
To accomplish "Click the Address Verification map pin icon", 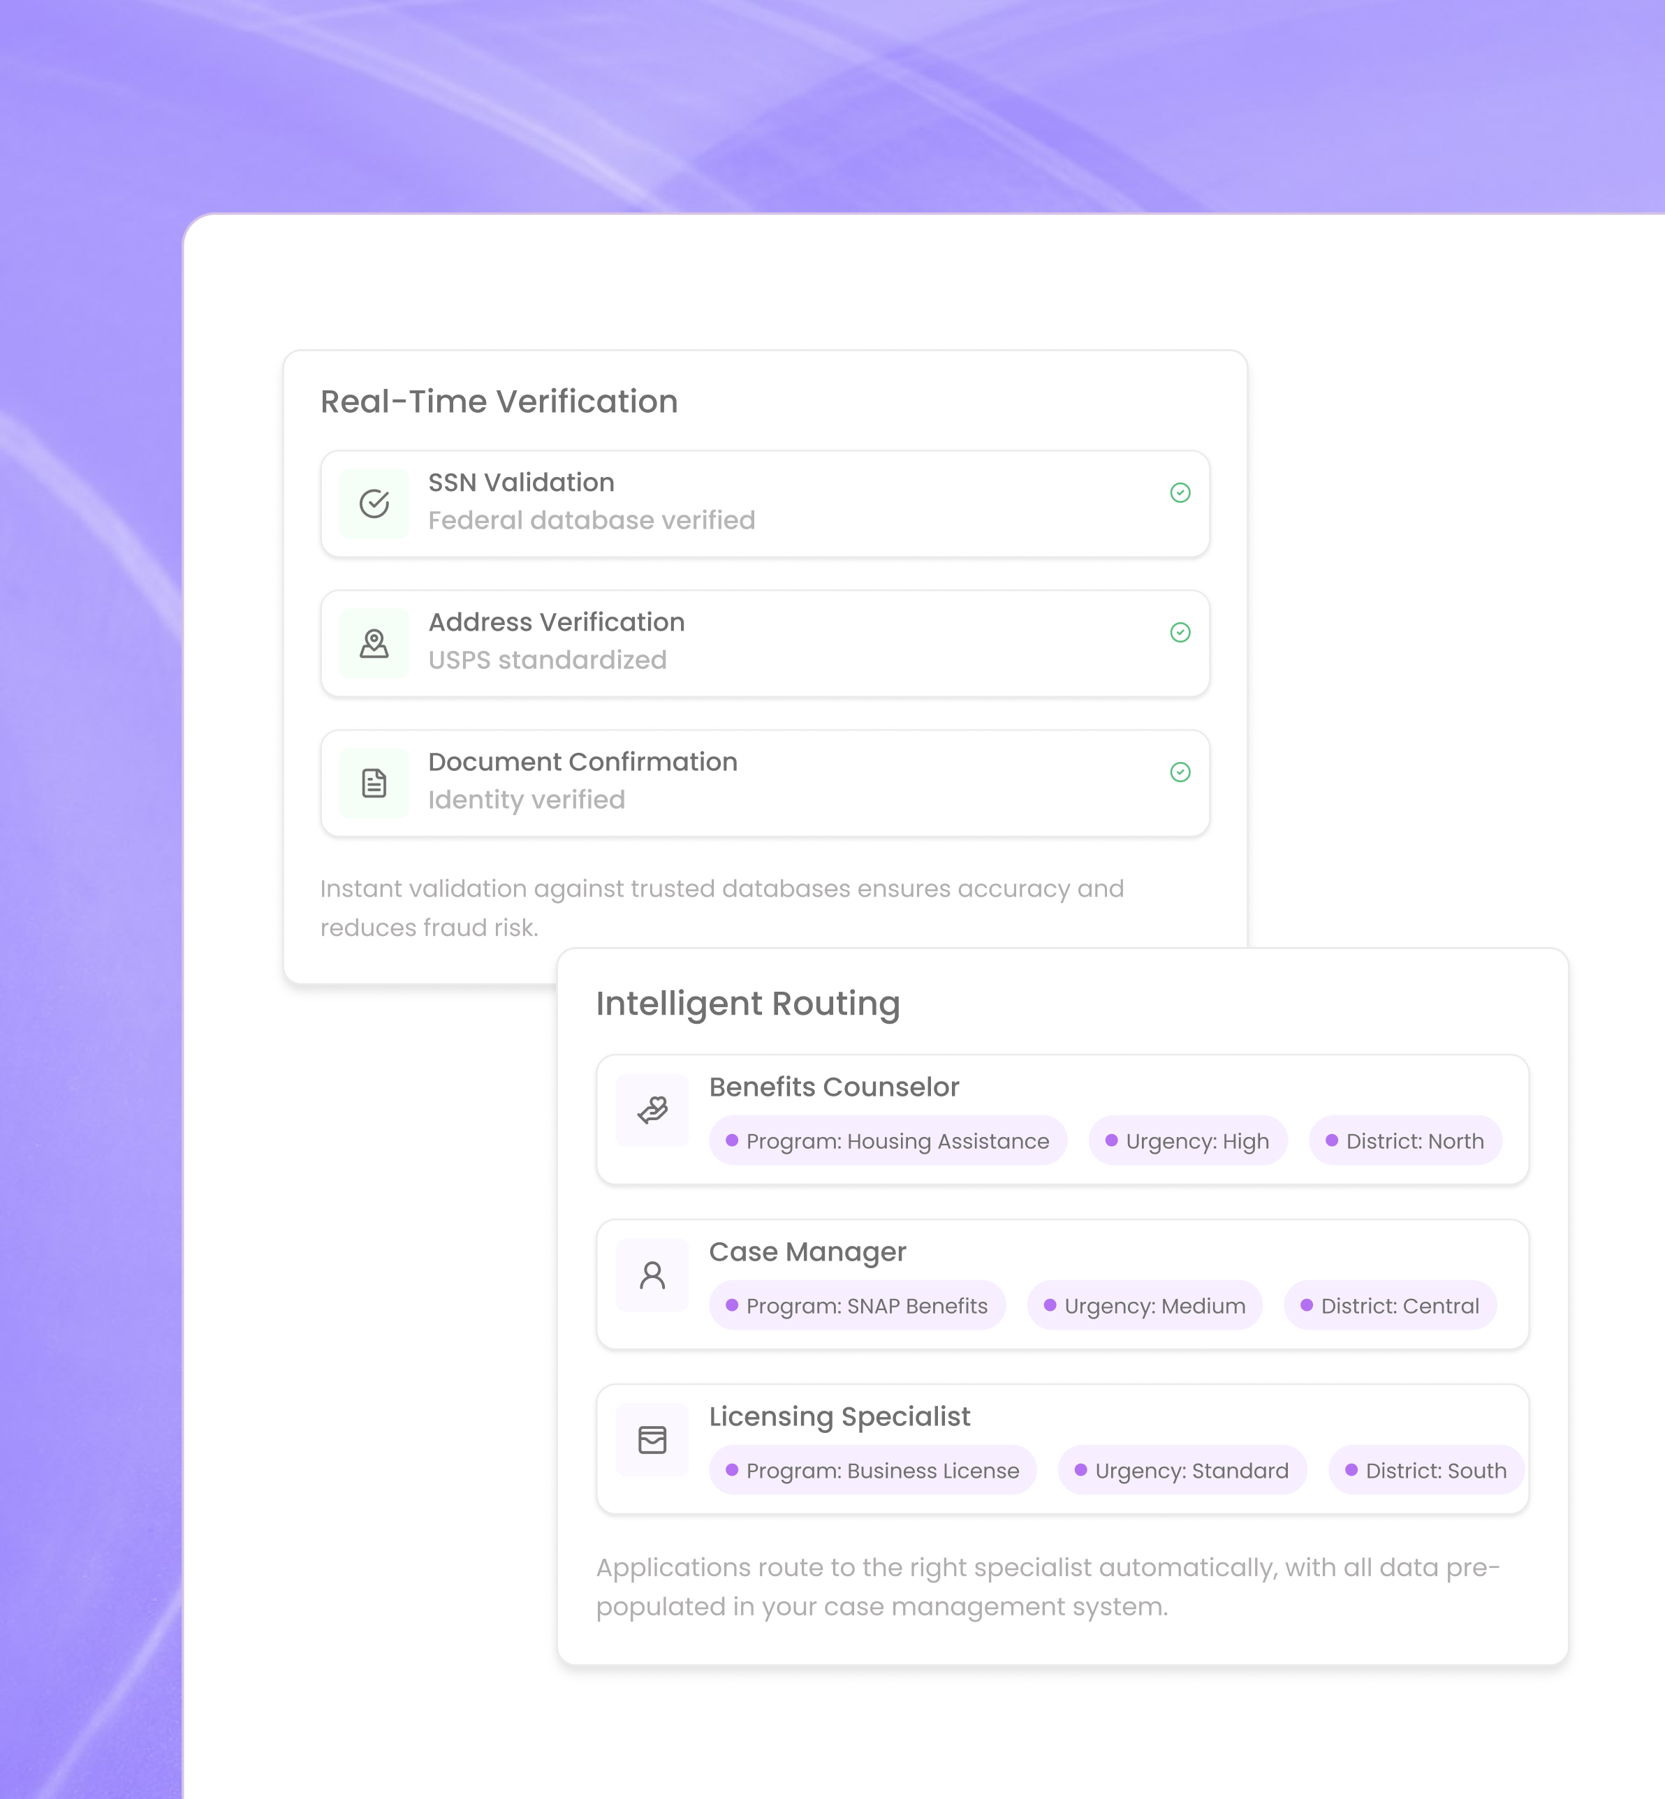I will click(374, 643).
